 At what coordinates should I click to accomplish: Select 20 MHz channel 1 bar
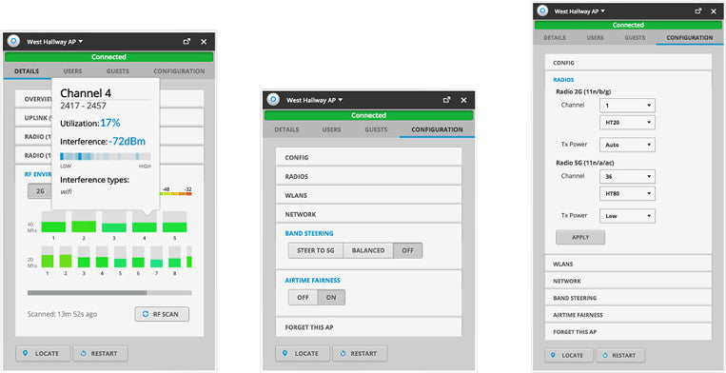(x=48, y=257)
